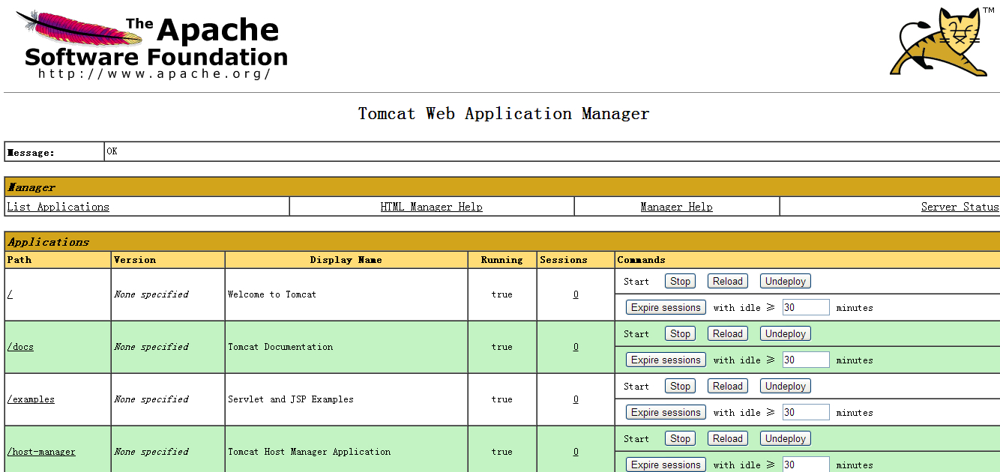
Task: Reload the /examples application
Action: click(x=728, y=387)
